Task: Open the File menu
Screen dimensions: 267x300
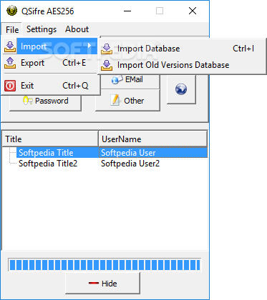Action: tap(12, 30)
